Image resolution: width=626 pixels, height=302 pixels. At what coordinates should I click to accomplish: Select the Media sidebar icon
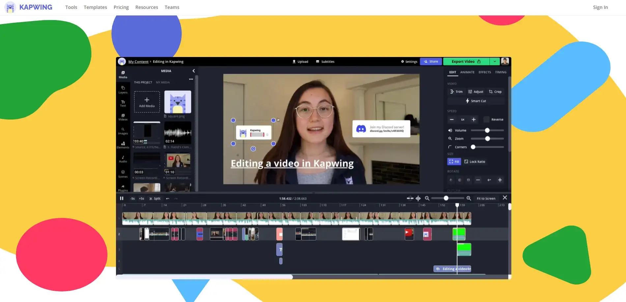point(123,75)
